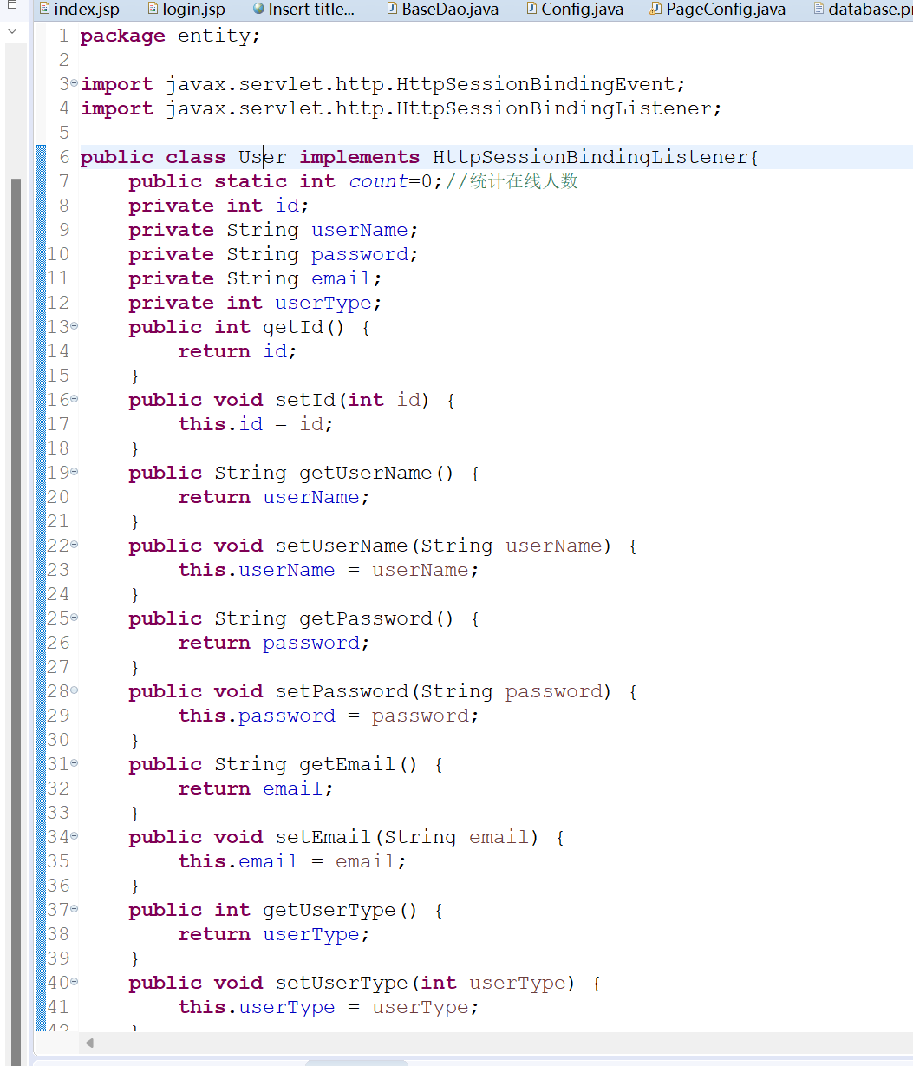
Task: Click the login.jsp tab file icon
Action: point(153,9)
